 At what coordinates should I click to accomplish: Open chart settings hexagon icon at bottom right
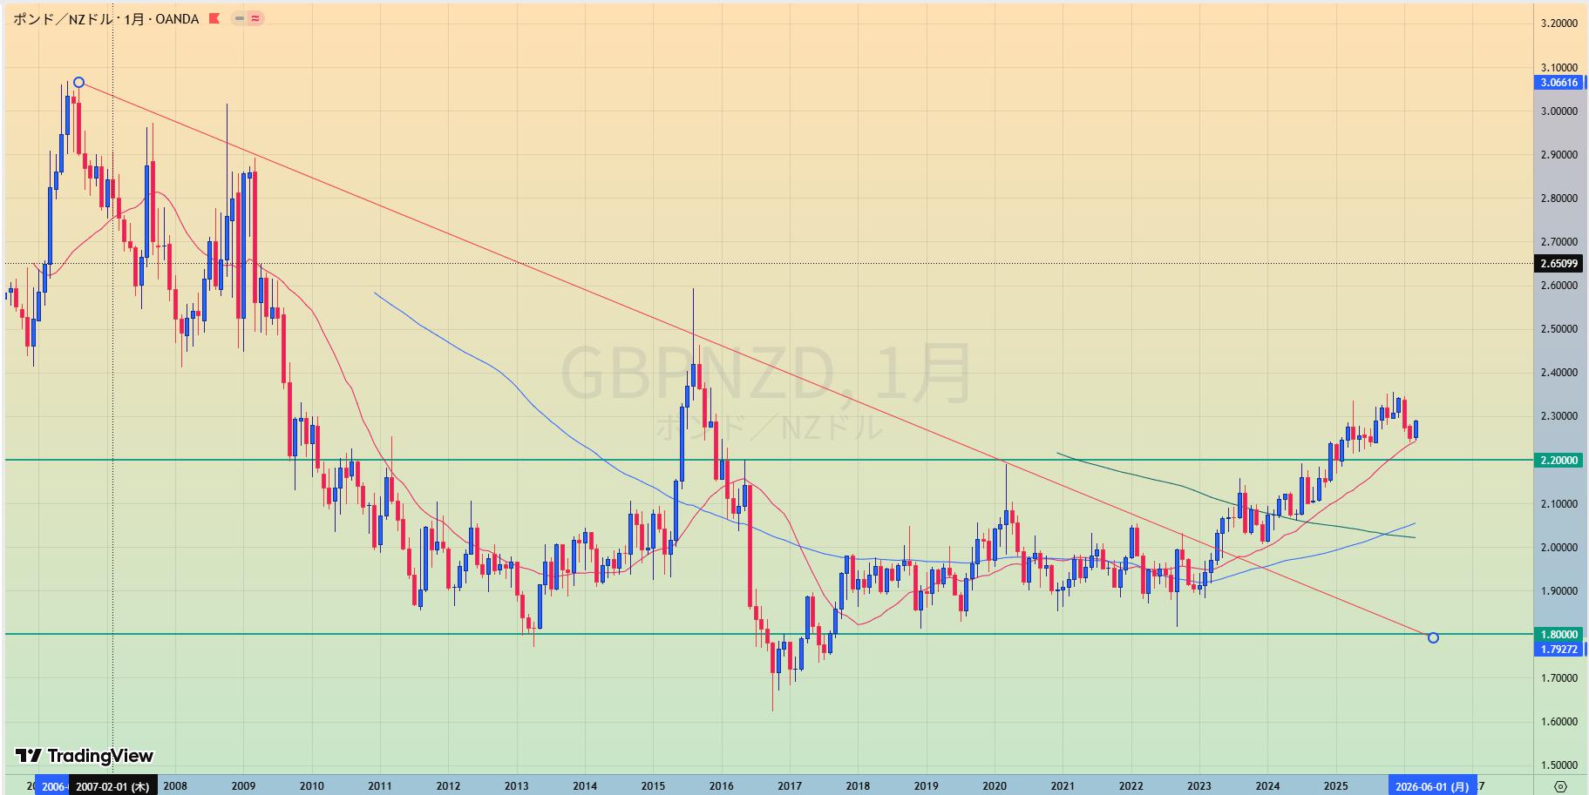(1560, 786)
